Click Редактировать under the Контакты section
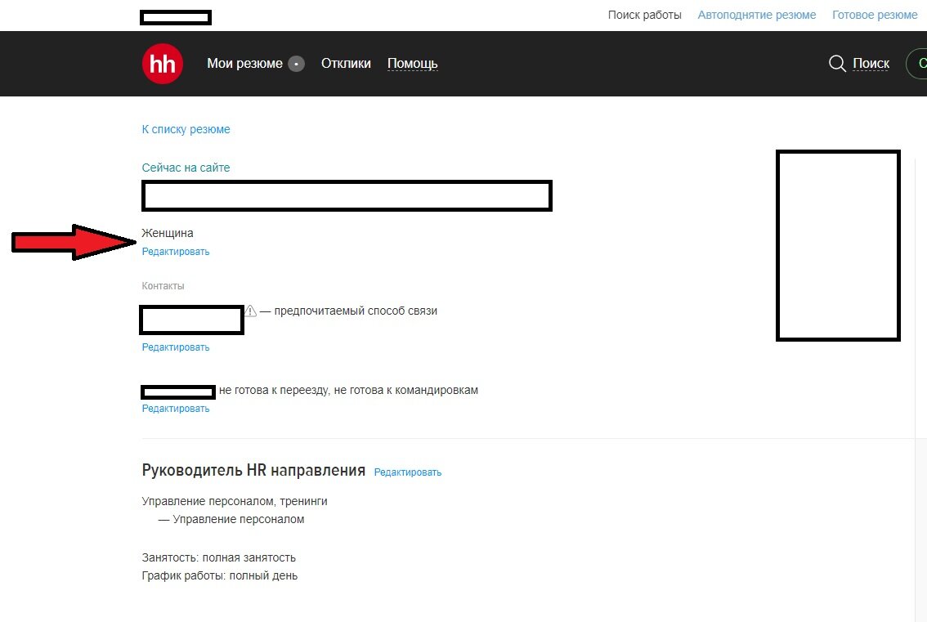This screenshot has height=622, width=927. (x=176, y=347)
